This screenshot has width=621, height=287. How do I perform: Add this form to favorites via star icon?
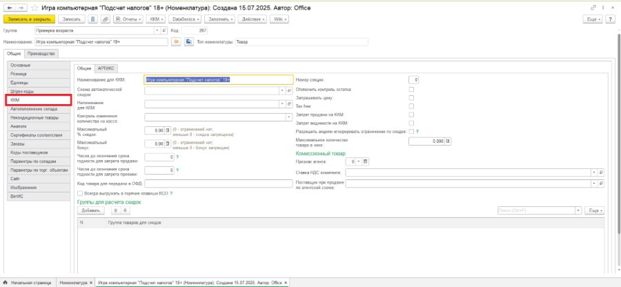pyautogui.click(x=34, y=8)
